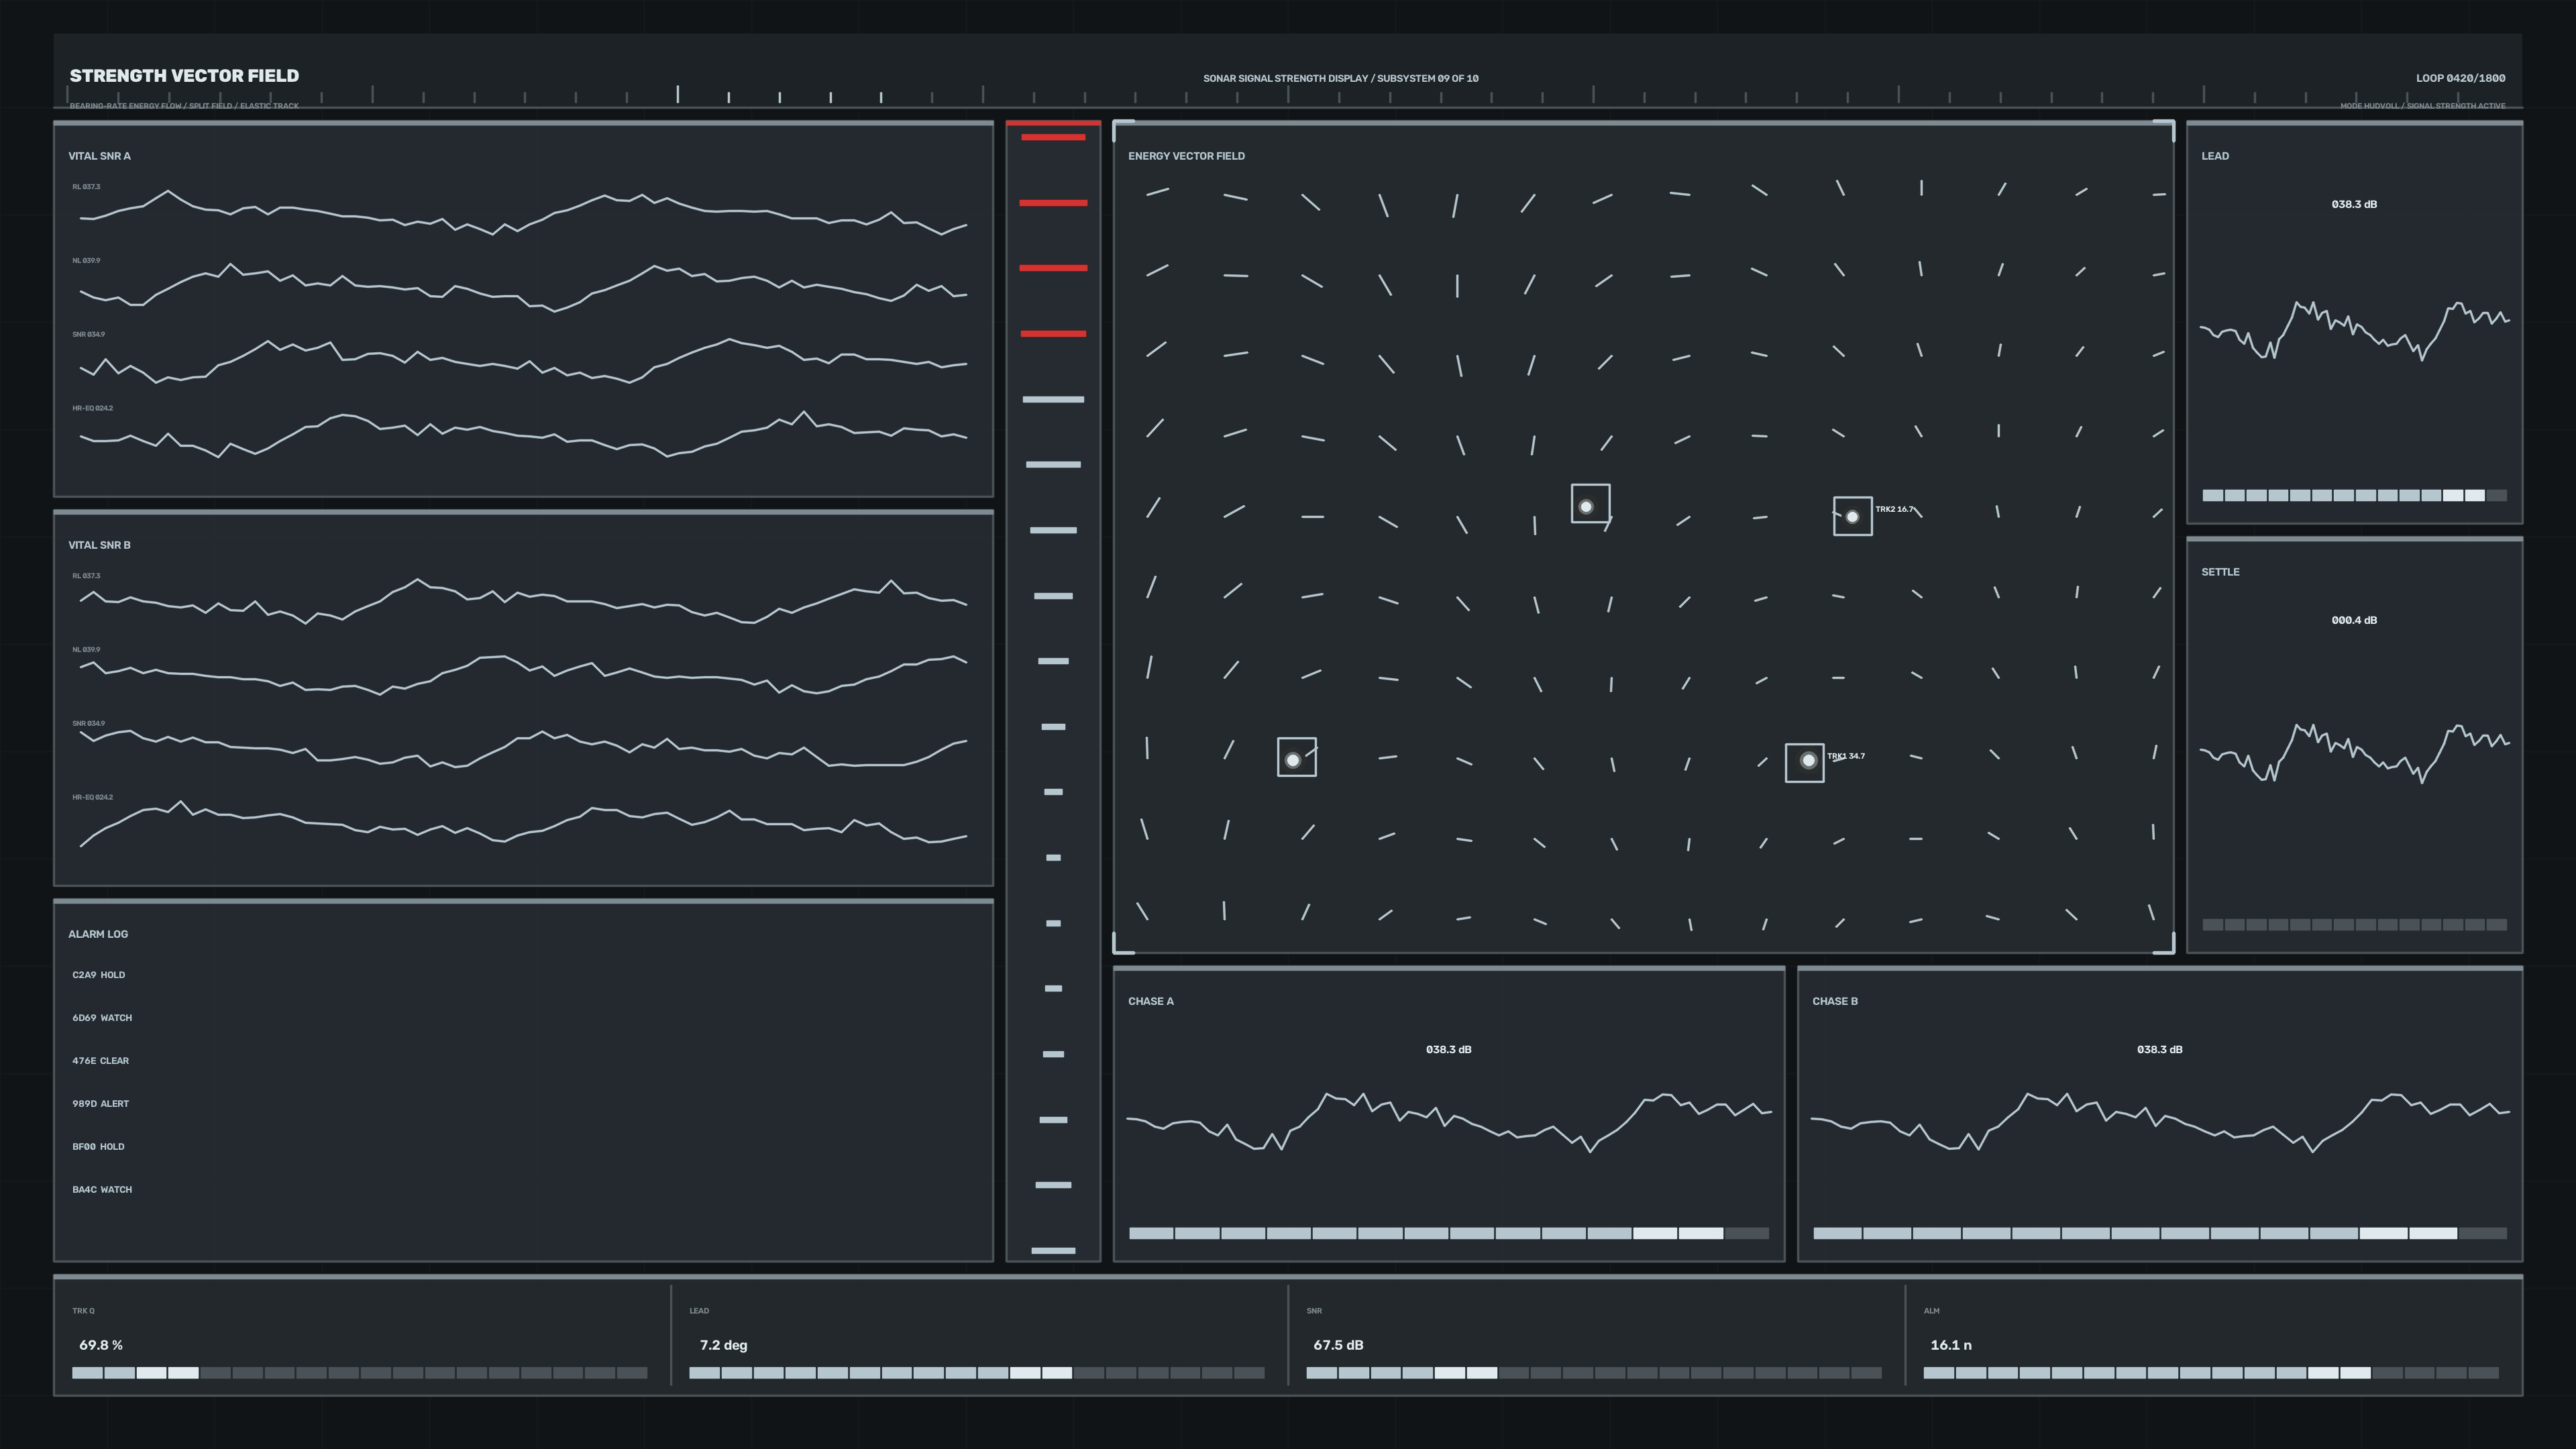Screen dimensions: 2576x1449
Task: Click the 'SONAR SIGNAL STRENGTH DISPLAY / SUBSYSTEM 09 OF 10' header
Action: (x=1340, y=78)
